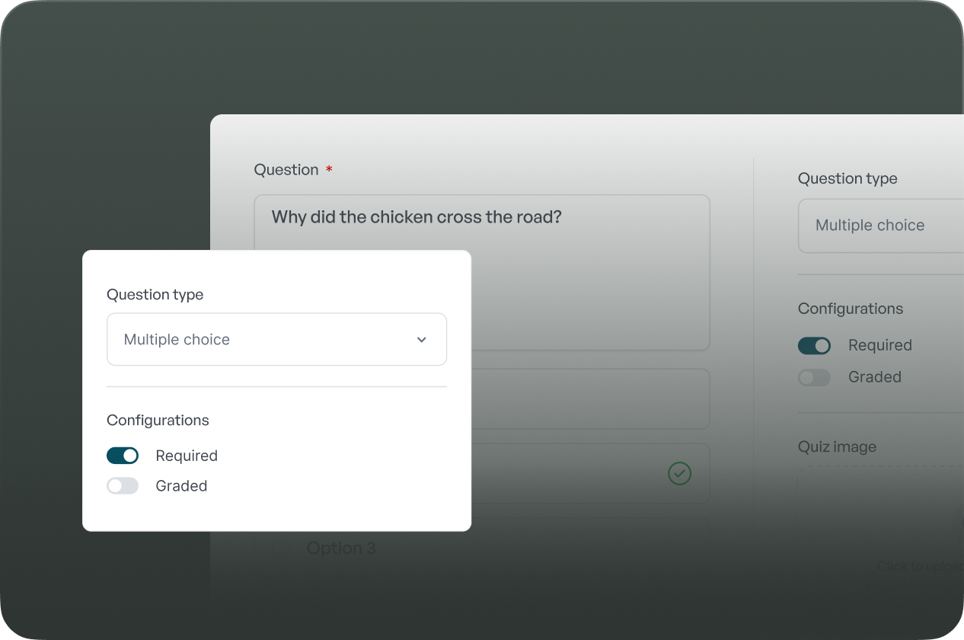Click the chevron arrow in the popup dropdown
This screenshot has width=964, height=640.
point(421,340)
